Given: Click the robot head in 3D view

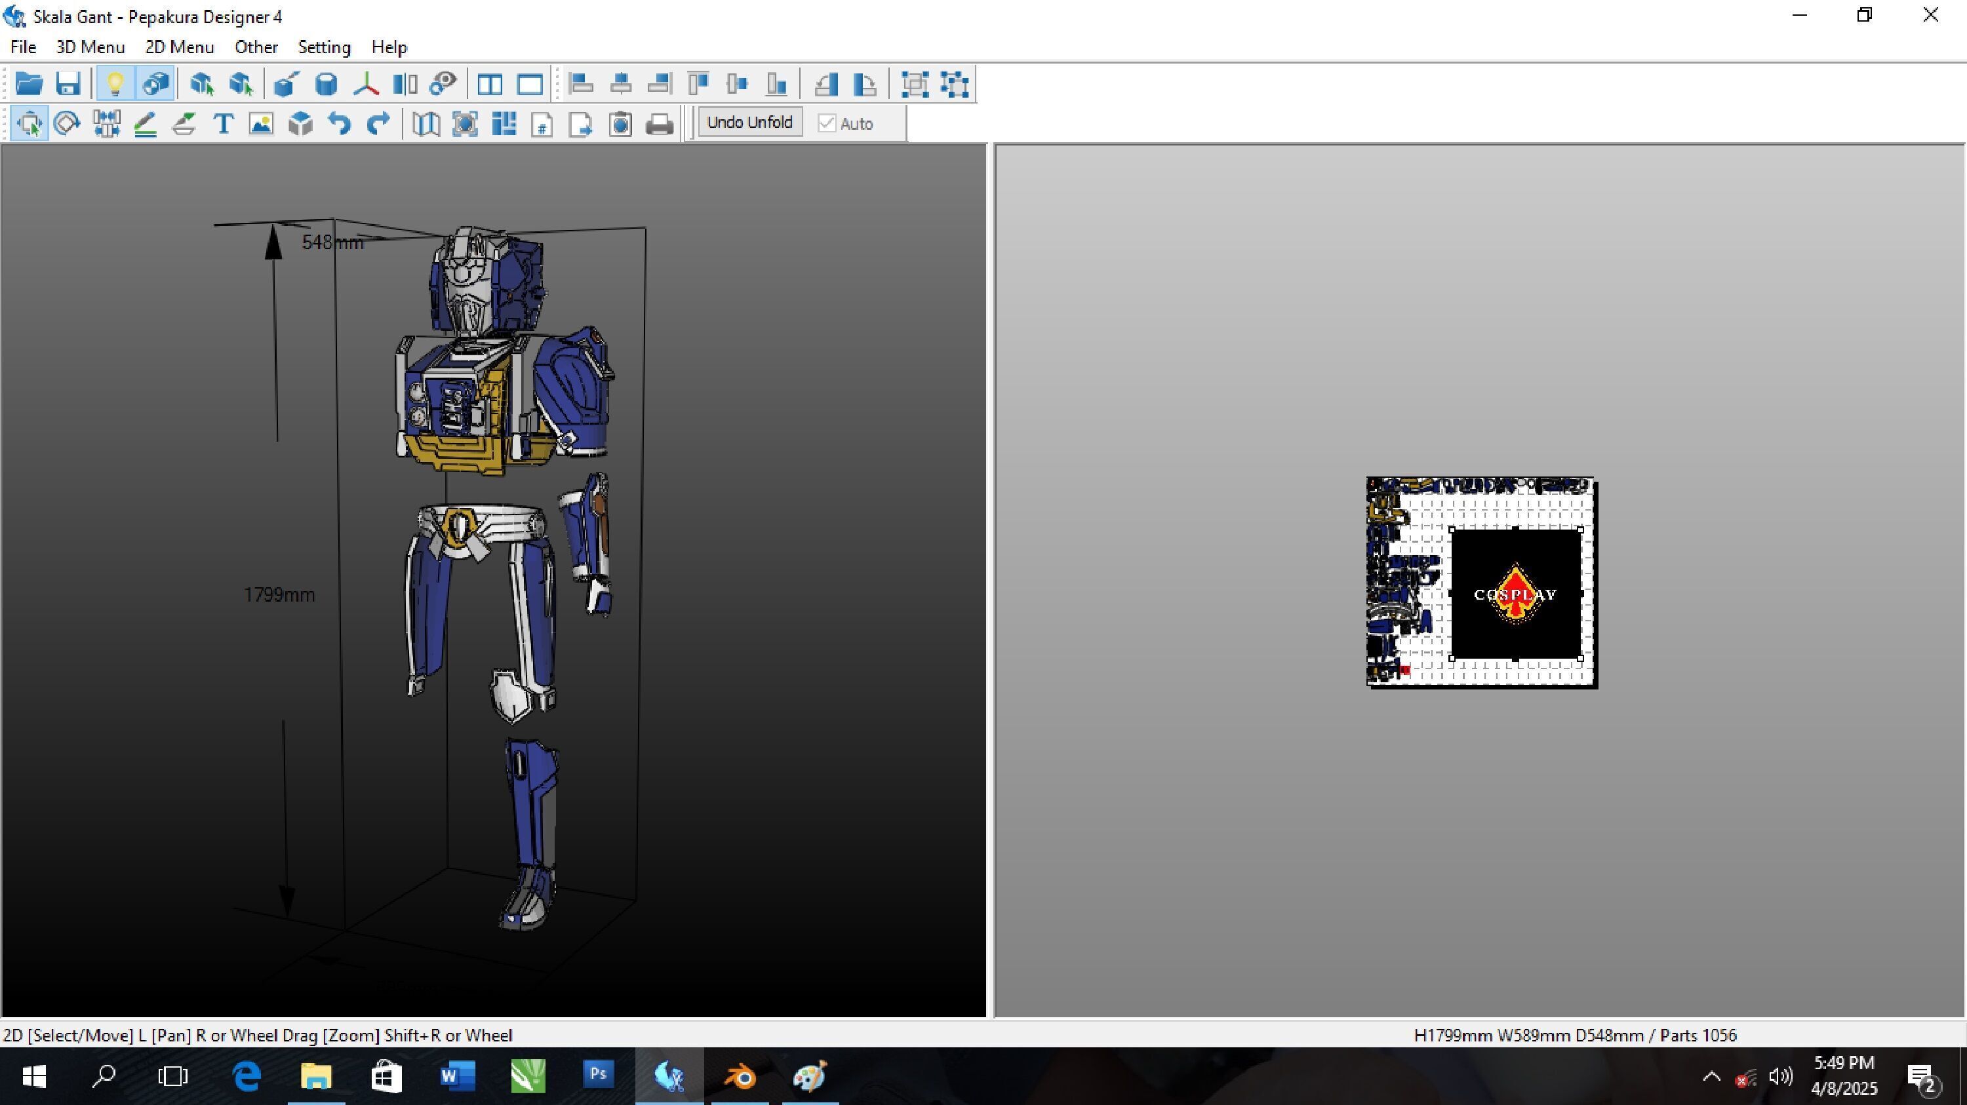Looking at the screenshot, I should [487, 282].
